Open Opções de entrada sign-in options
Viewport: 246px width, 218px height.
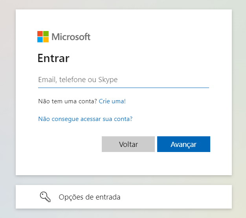[x=124, y=197]
